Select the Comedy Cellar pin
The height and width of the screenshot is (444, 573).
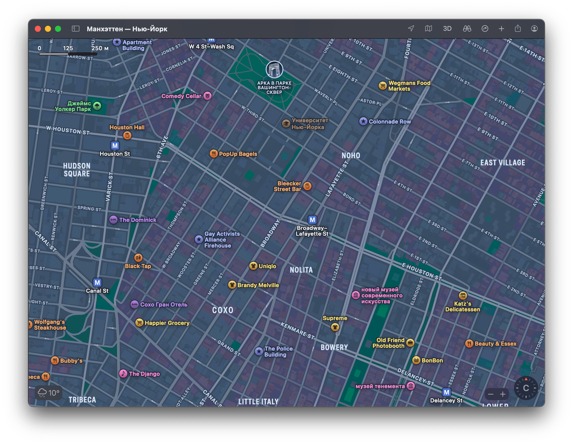[208, 96]
